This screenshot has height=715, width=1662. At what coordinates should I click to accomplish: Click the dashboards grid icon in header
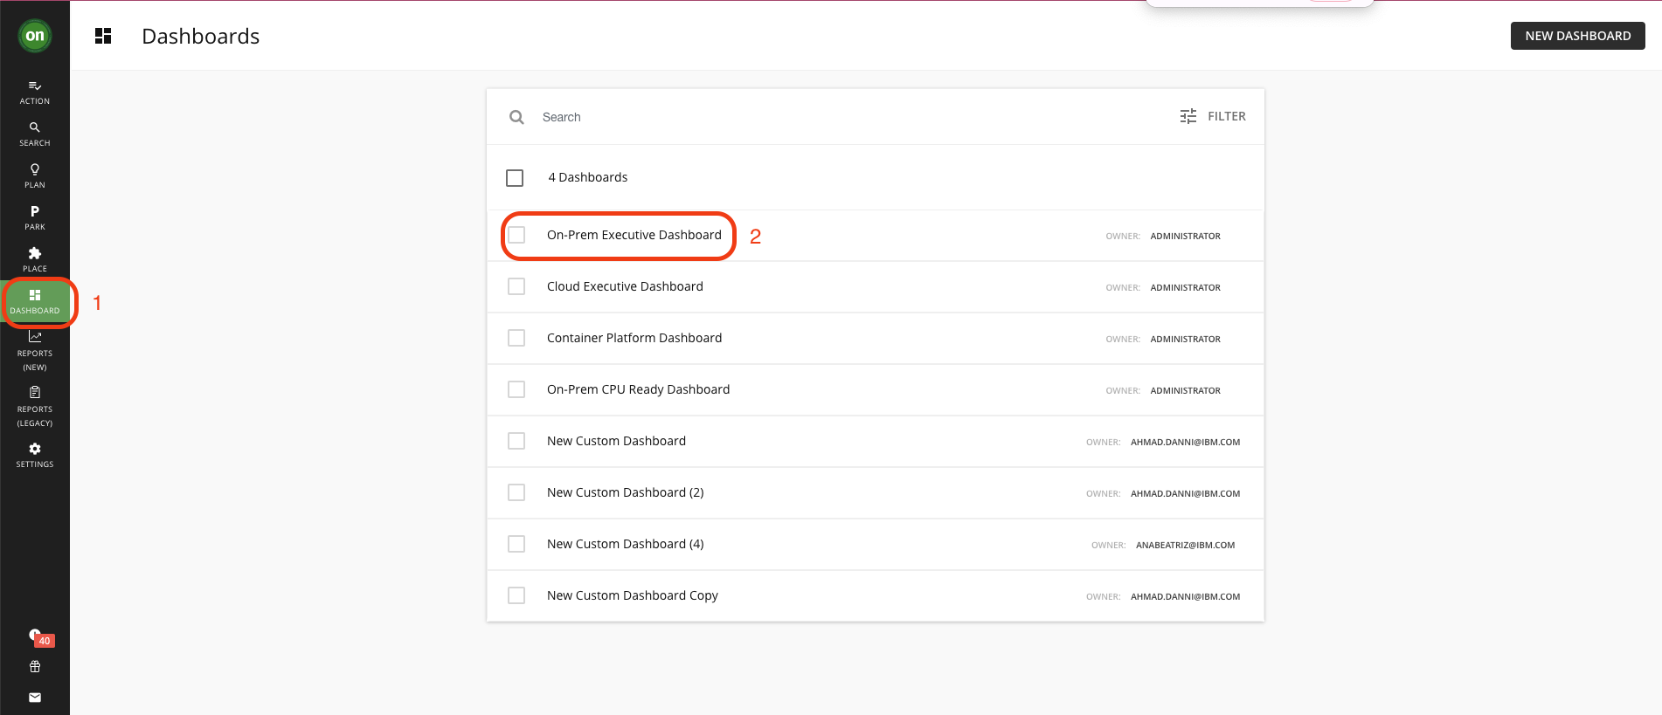click(x=103, y=36)
